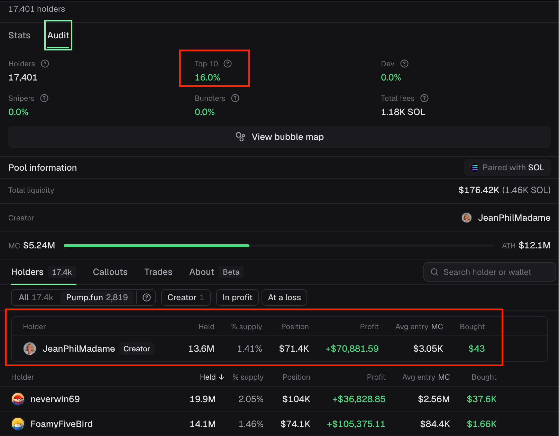Open creator JeanPhilMadame link in Pool information
Screen dimensions: 559x436
pos(514,218)
